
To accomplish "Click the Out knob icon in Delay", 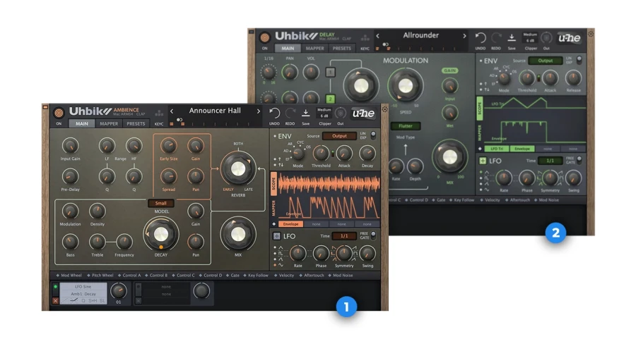I will point(546,37).
